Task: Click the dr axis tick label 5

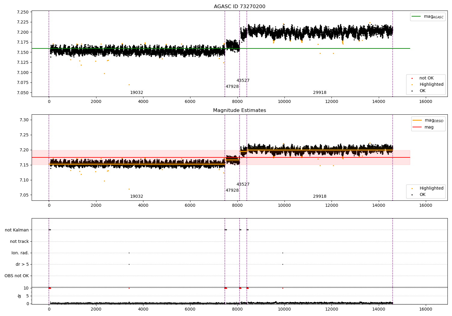Action: (x=27, y=296)
